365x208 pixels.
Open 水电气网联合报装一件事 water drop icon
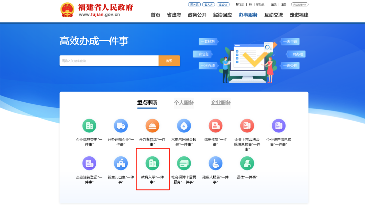tap(184, 126)
